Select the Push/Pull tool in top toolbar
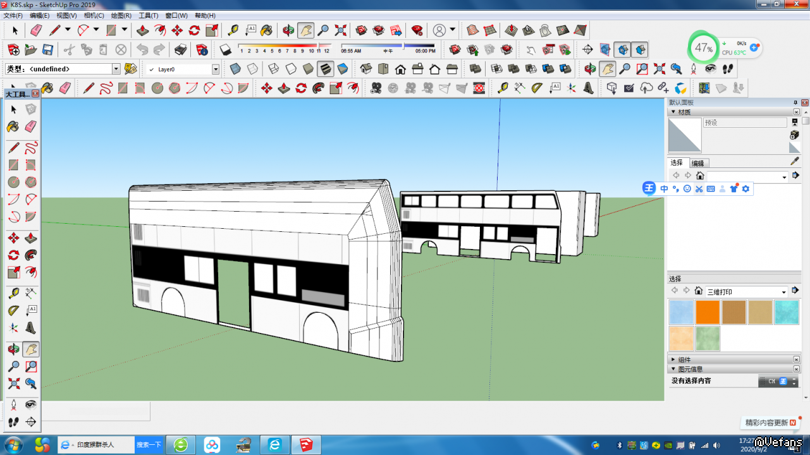 click(x=144, y=30)
